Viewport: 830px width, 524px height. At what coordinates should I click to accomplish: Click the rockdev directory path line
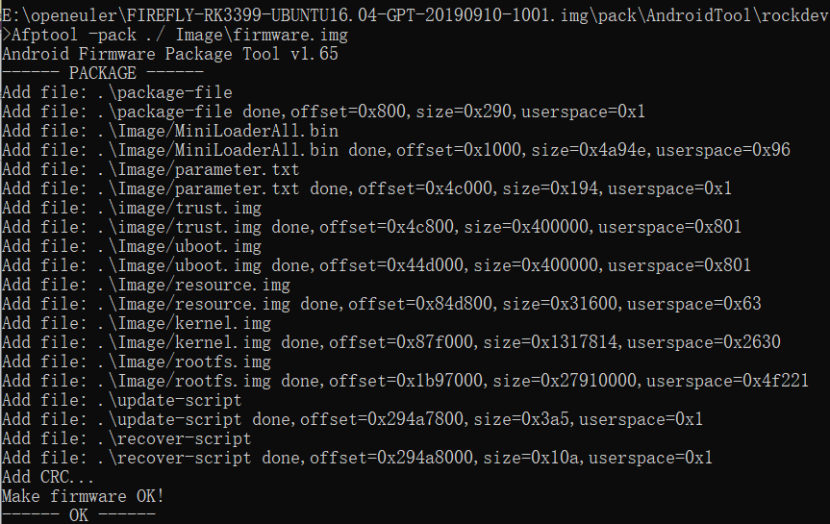pos(415,15)
